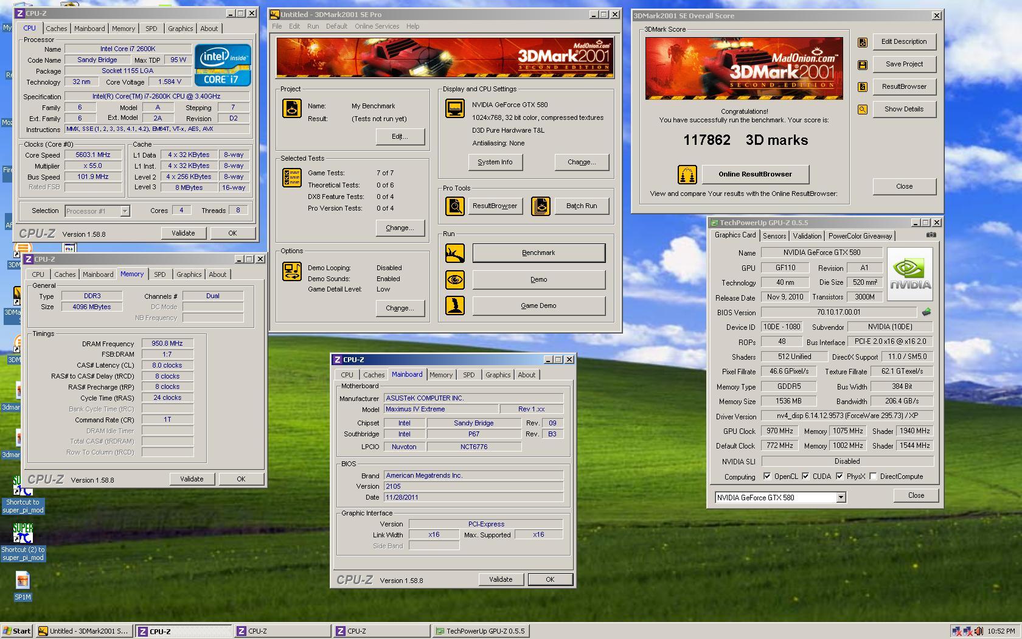Click Show Details button
Viewport: 1022px width, 639px height.
904,110
